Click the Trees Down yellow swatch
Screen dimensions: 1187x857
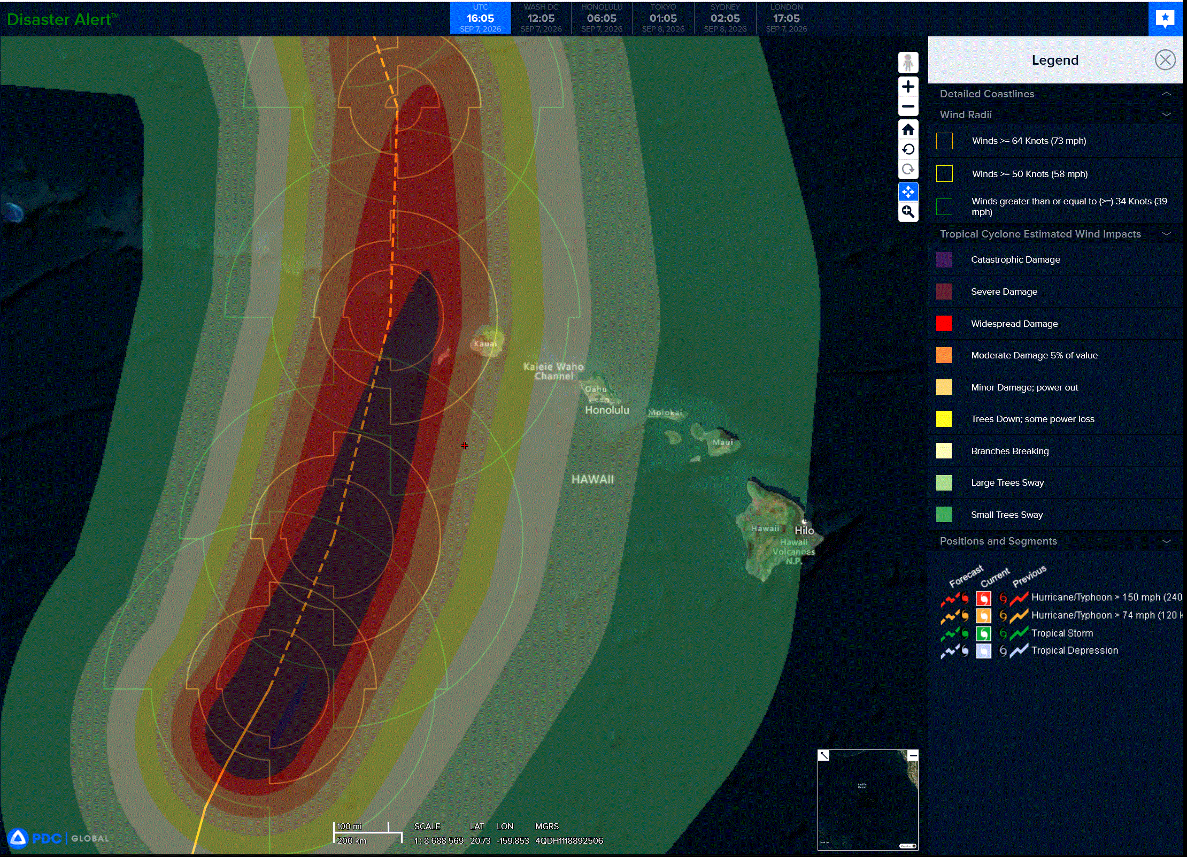(944, 419)
